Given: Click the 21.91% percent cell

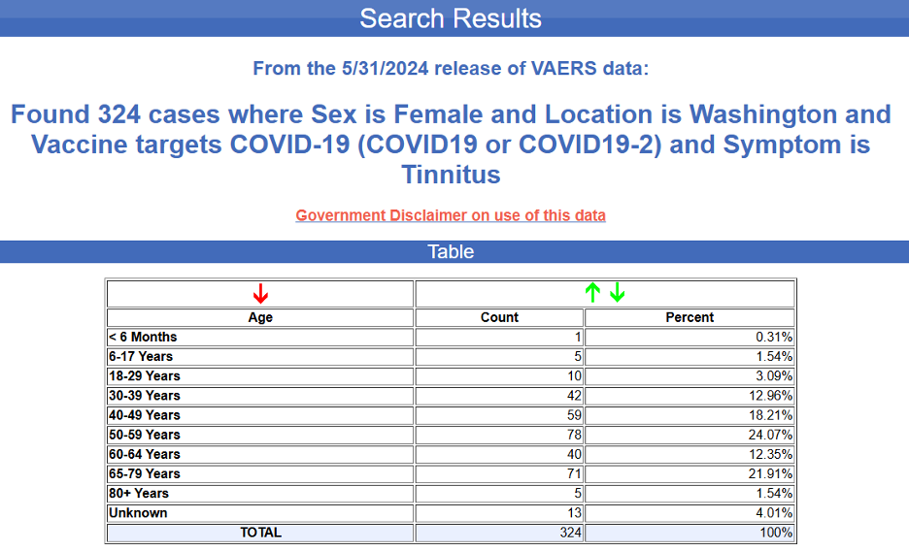Looking at the screenshot, I should 690,474.
